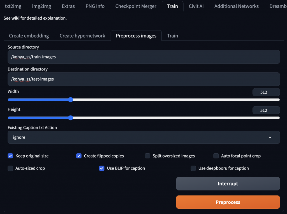The width and height of the screenshot is (287, 214).
Task: Open the Create hypernetwork sub-tab
Action: [82, 36]
